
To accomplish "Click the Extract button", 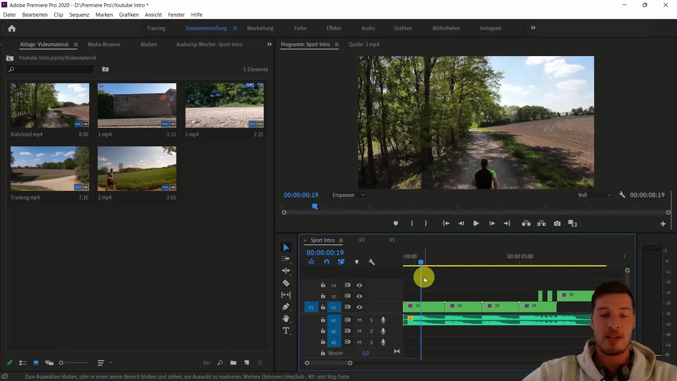I will click(x=541, y=224).
